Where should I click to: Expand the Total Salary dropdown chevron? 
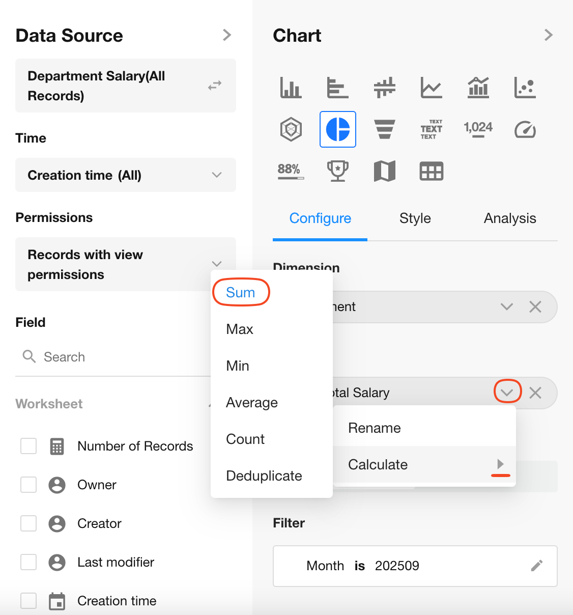click(507, 393)
